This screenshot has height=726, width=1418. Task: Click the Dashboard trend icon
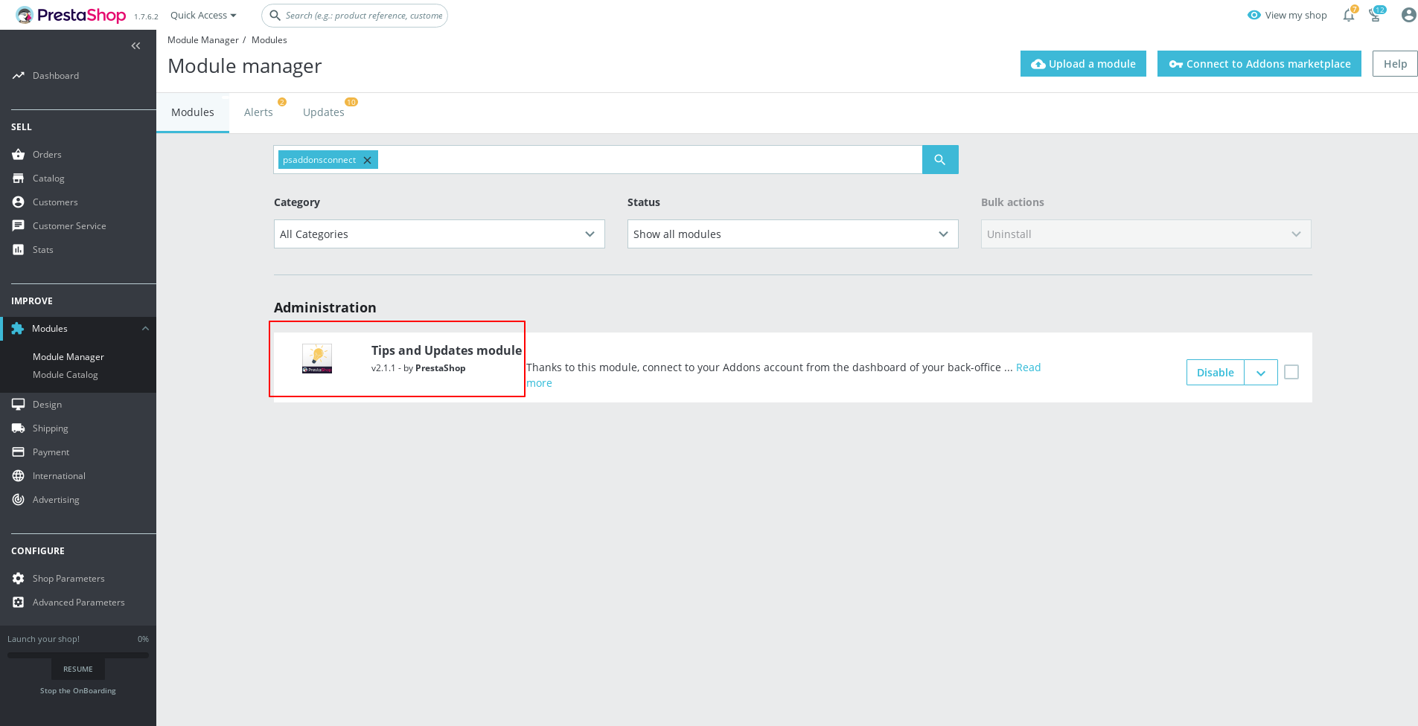point(18,76)
